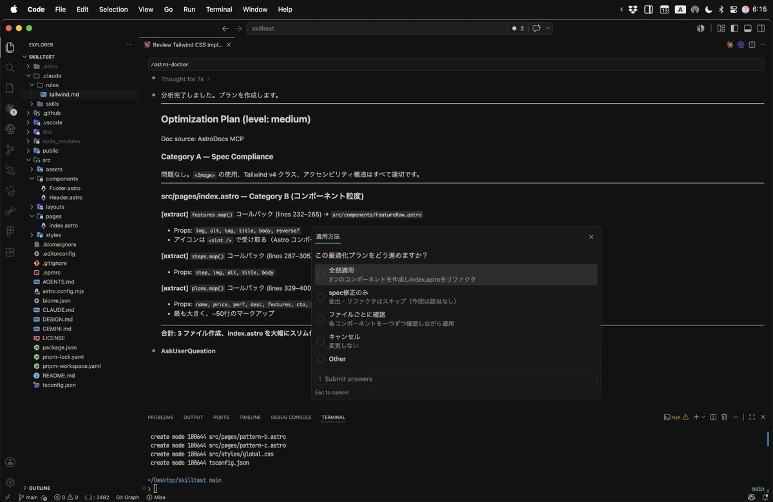Click the /astro-doctor prompt box
This screenshot has height=502, width=773.
tap(456, 64)
